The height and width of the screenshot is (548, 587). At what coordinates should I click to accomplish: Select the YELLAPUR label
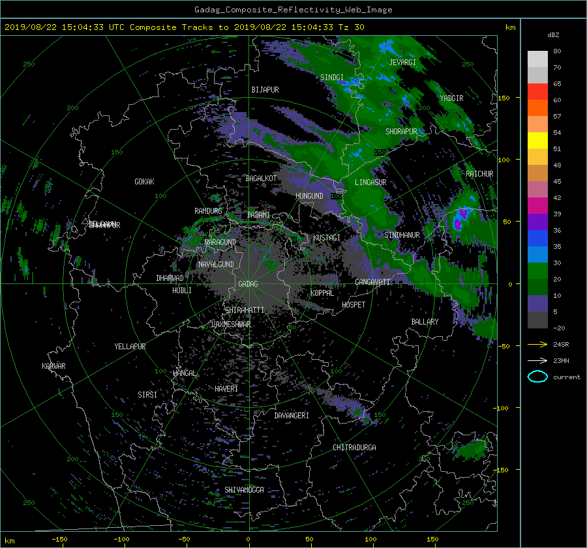tap(130, 347)
